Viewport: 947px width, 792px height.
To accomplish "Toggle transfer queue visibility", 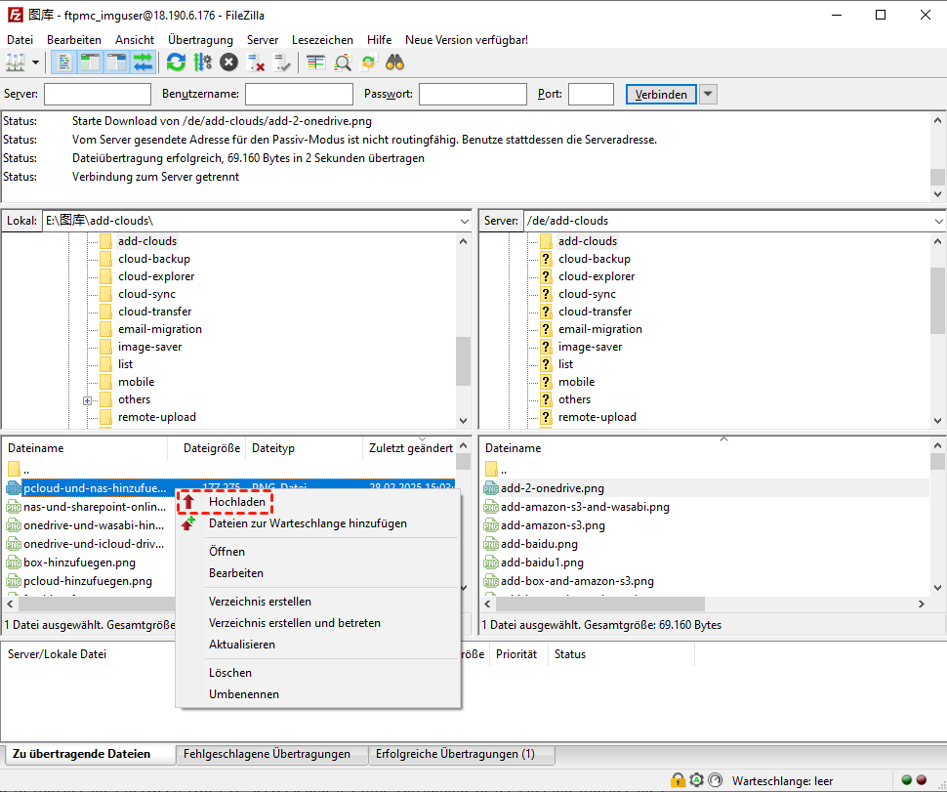I will coord(143,63).
